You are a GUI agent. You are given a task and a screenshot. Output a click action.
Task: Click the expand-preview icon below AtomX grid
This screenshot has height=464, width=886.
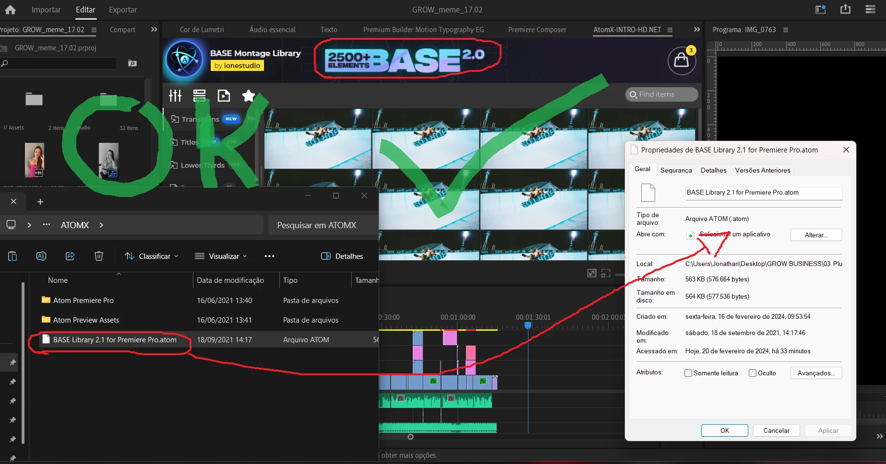tap(592, 273)
